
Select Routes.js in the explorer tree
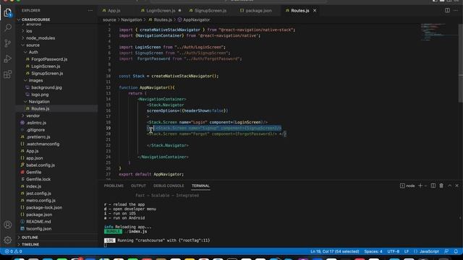tap(41, 109)
